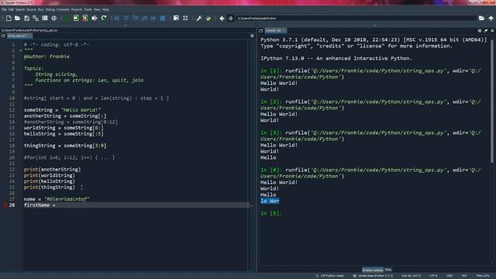Maximize the current pane icon

(176, 19)
